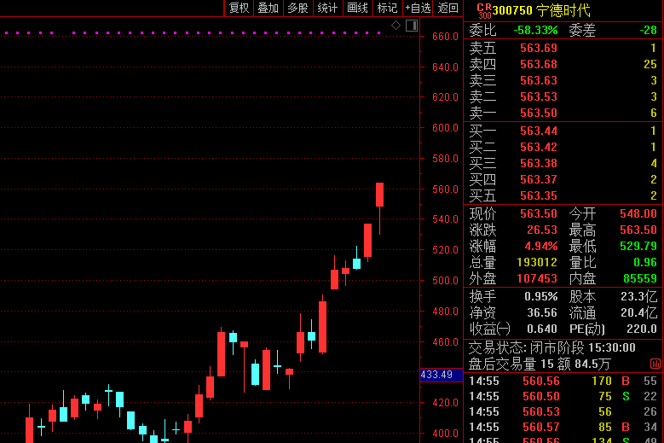664x443 pixels.
Task: Click the 433.49 price marker on axis
Action: coord(436,375)
